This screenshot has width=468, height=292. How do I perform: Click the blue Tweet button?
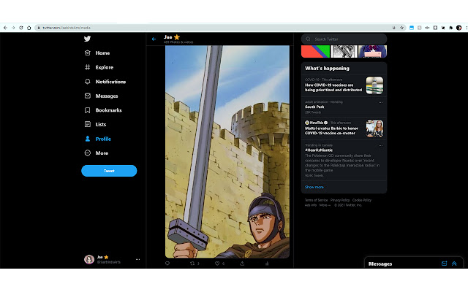[x=109, y=171]
